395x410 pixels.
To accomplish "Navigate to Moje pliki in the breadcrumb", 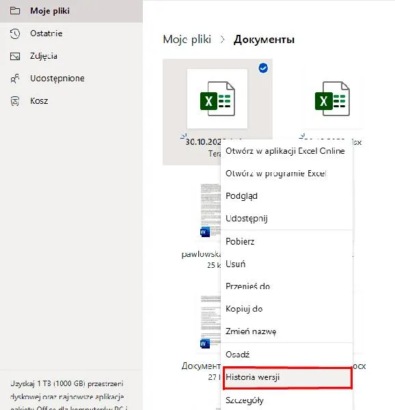I will point(187,40).
